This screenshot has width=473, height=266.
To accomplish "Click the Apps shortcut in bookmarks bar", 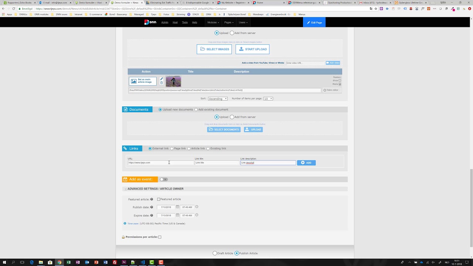I will [7, 14].
